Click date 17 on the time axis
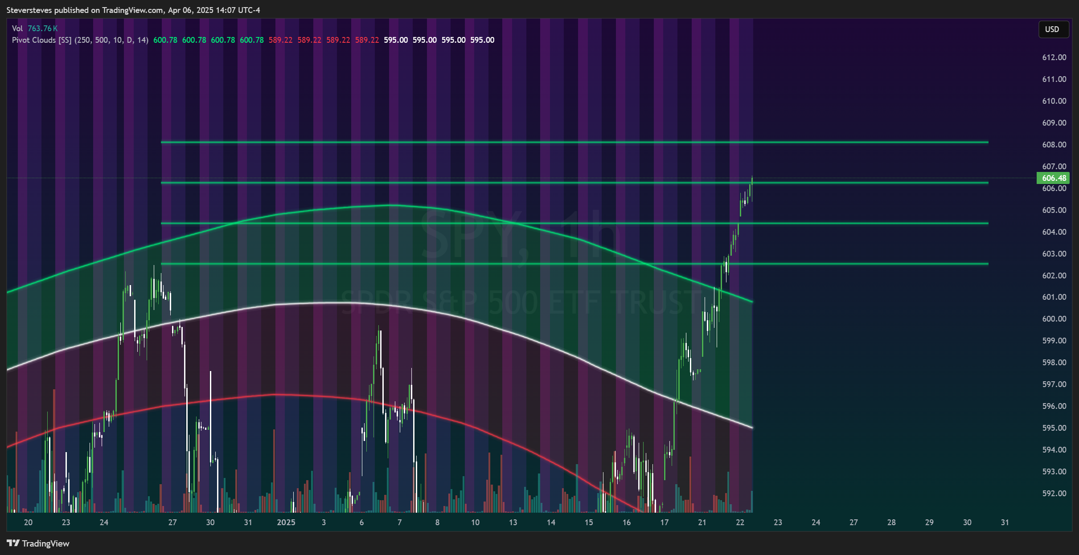 click(x=665, y=522)
